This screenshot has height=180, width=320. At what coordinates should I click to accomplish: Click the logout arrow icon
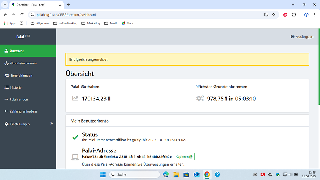(293, 37)
